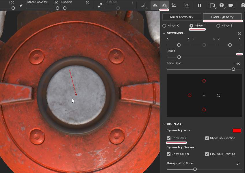Pause the viewport rendering
This screenshot has width=245, height=173.
pyautogui.click(x=200, y=5)
